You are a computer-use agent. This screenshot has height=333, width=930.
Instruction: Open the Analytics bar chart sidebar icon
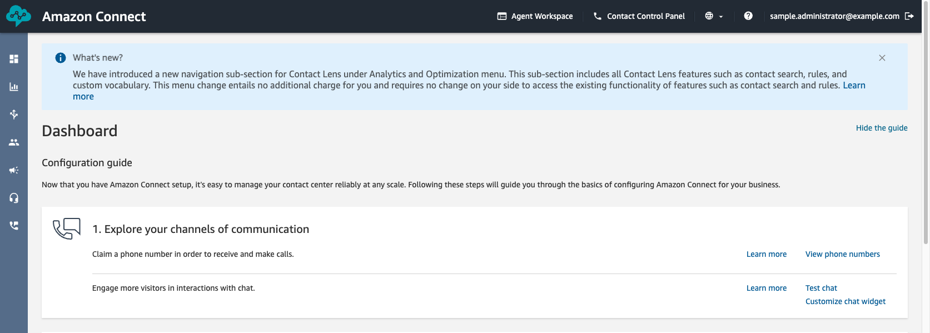tap(14, 87)
